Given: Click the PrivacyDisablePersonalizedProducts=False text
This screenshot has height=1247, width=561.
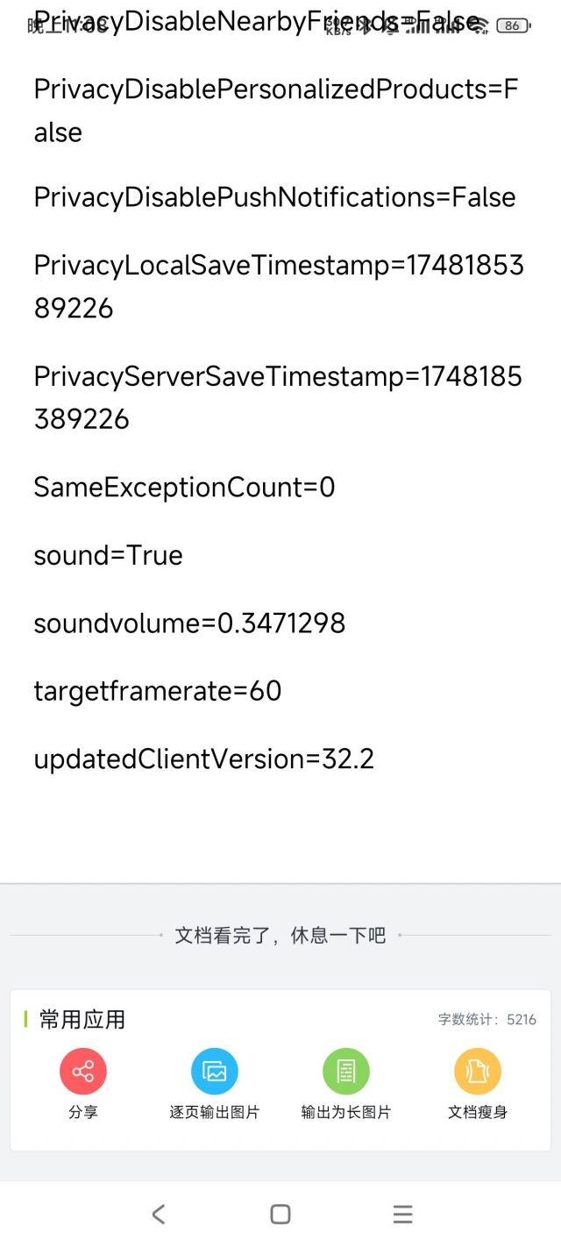Looking at the screenshot, I should [276, 110].
